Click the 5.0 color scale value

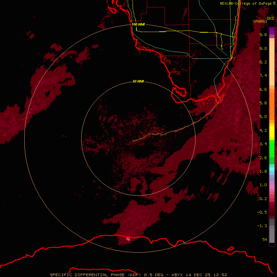tap(263, 117)
